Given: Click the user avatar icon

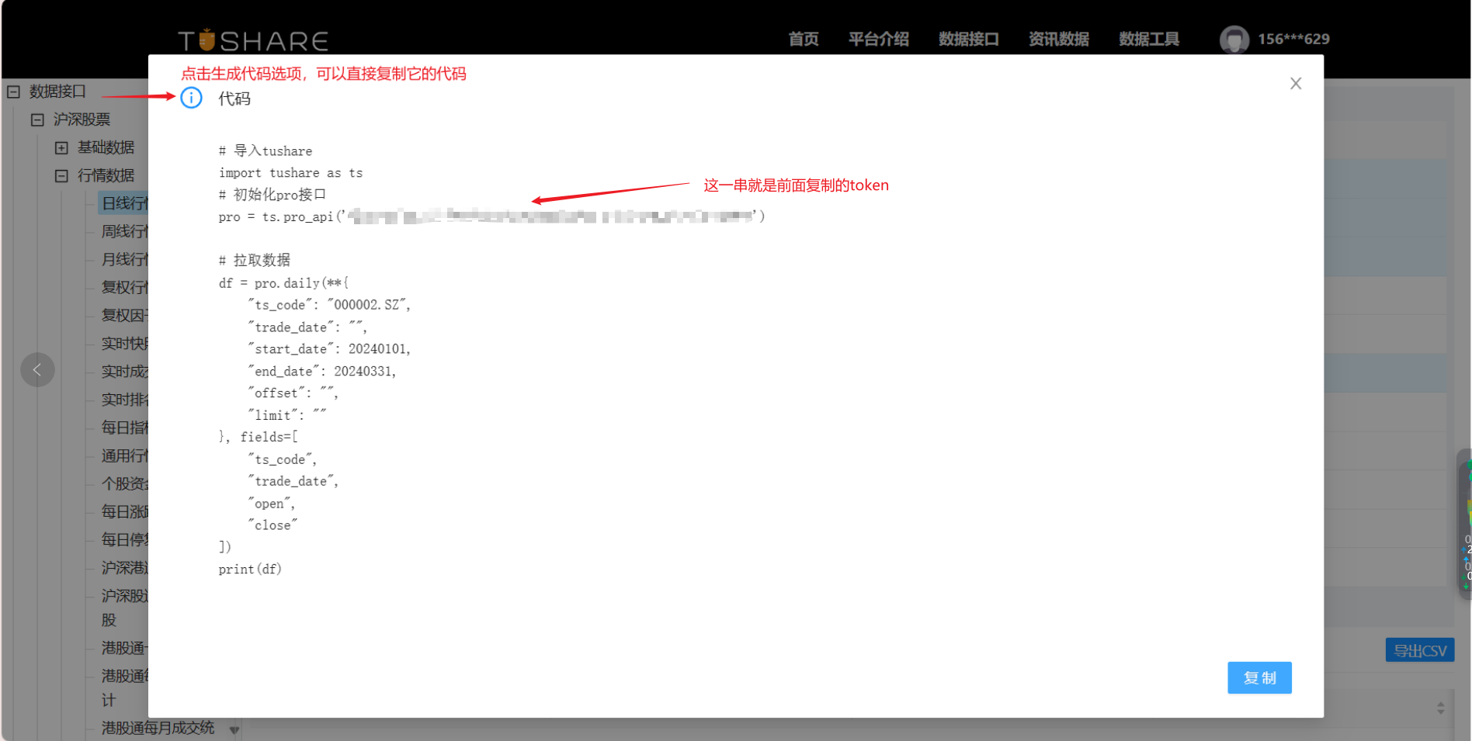Looking at the screenshot, I should [1234, 39].
